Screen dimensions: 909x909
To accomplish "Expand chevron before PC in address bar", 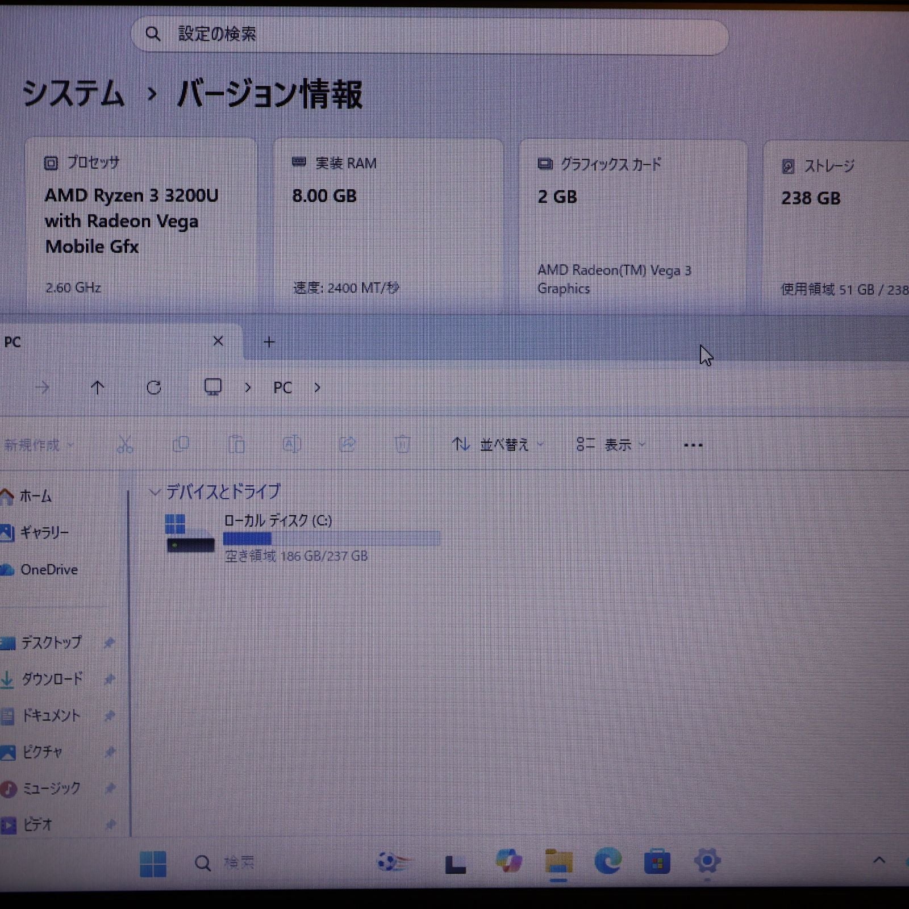I will pos(248,387).
